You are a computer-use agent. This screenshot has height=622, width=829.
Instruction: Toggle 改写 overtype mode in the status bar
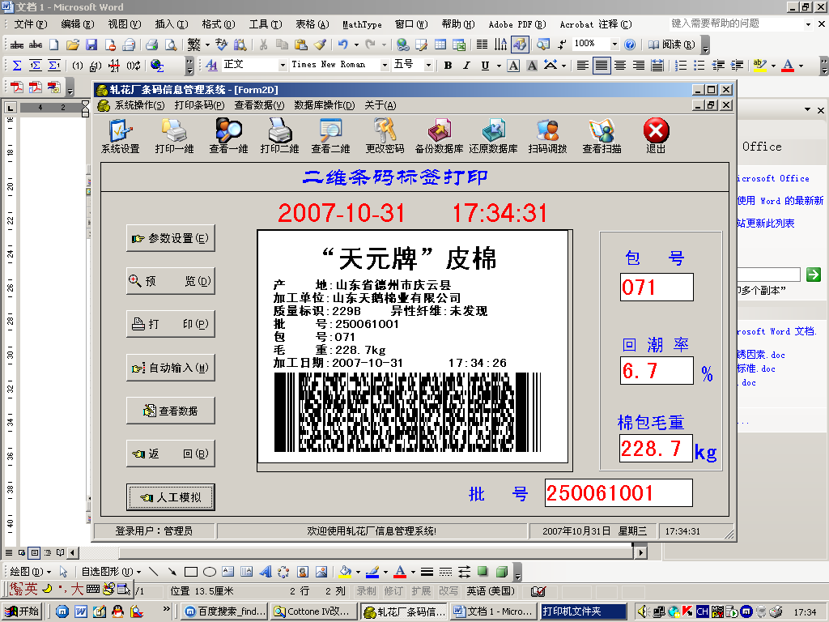(x=449, y=590)
